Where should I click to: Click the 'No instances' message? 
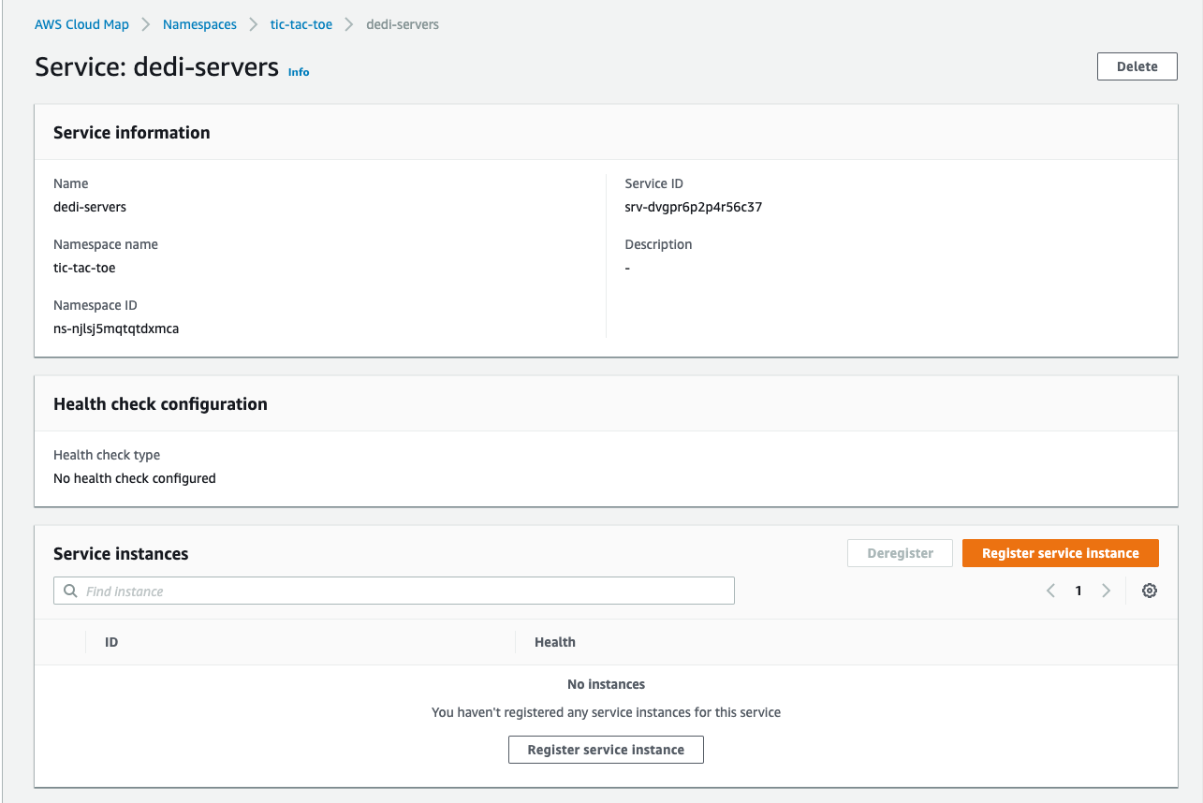click(606, 684)
